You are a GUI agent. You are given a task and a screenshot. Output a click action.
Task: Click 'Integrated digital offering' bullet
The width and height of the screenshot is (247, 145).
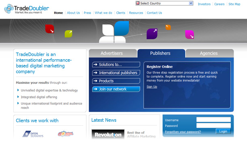click(39, 97)
